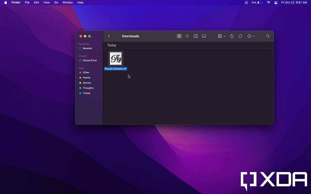Open the File menu

click(x=27, y=2)
